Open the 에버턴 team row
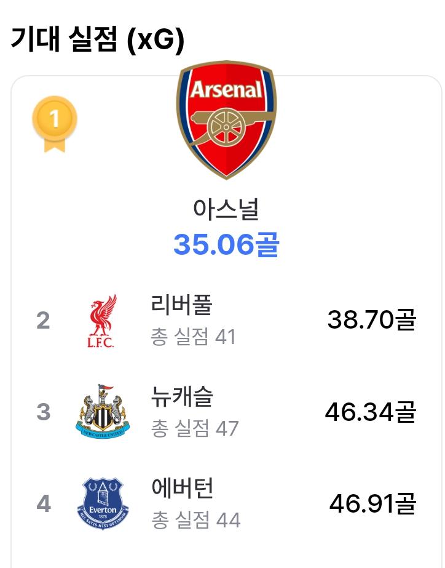This screenshot has height=568, width=445. [226, 503]
